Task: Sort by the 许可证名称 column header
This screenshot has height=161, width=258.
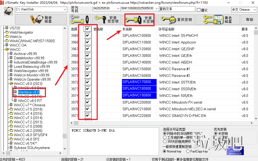Action: (x=167, y=29)
